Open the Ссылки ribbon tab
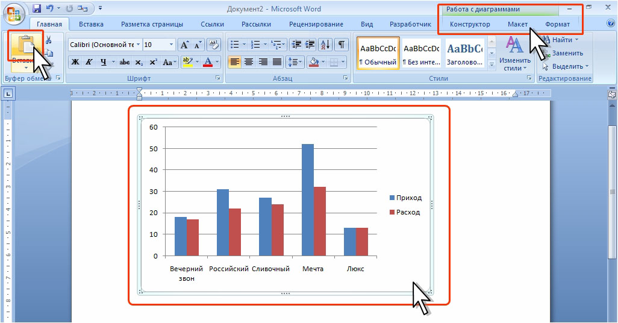Screen dimensions: 618x323 click(x=212, y=24)
